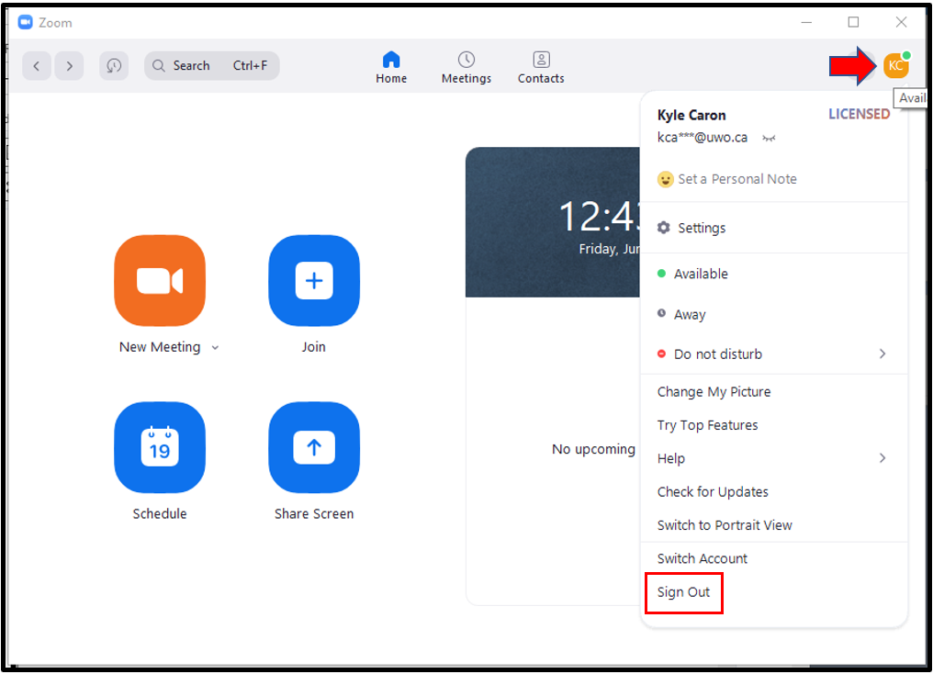933x674 pixels.
Task: Toggle email visibility with the eye icon
Action: [768, 138]
